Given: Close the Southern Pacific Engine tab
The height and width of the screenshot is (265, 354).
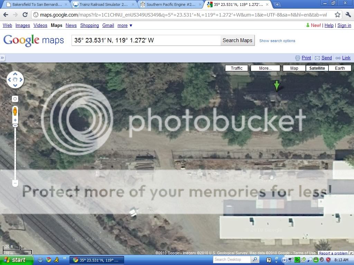Looking at the screenshot, I should coord(200,4).
